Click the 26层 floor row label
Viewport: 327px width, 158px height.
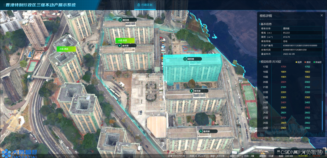point(265,113)
